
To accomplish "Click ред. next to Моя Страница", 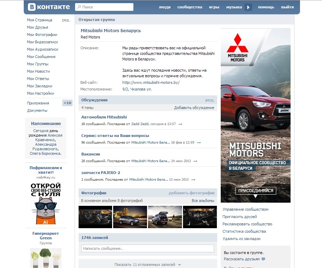I will (x=66, y=20).
